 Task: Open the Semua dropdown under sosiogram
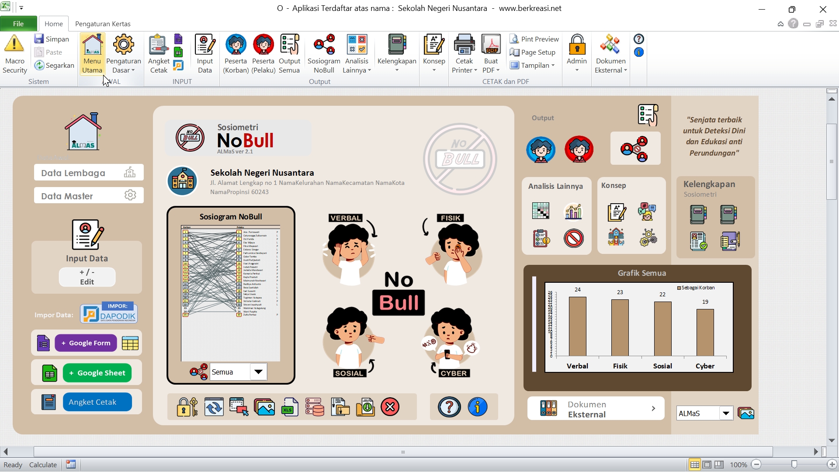pos(258,372)
